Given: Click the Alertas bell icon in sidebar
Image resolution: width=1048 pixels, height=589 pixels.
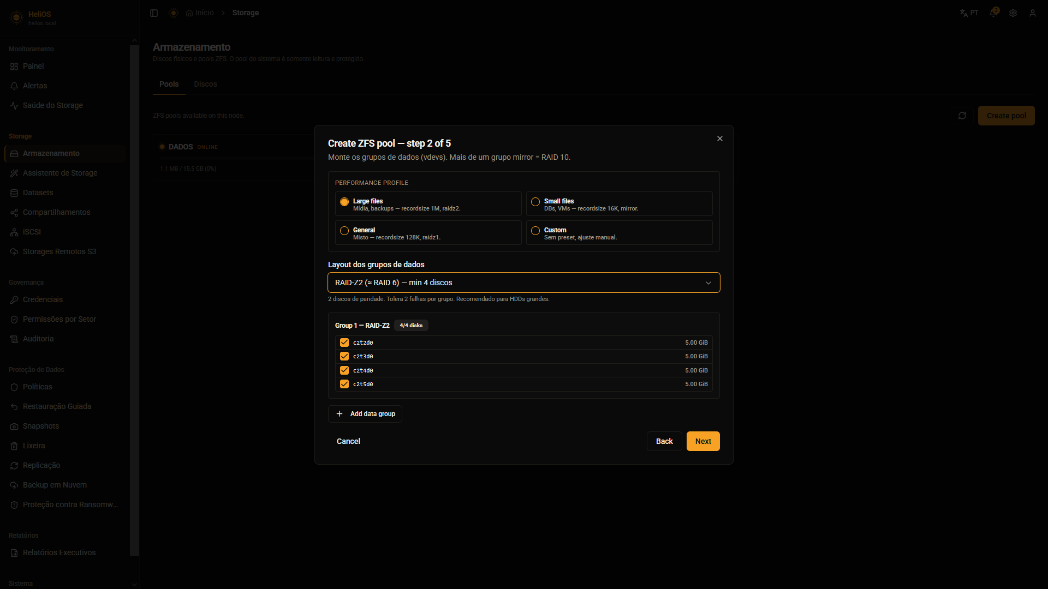Looking at the screenshot, I should 14,86.
